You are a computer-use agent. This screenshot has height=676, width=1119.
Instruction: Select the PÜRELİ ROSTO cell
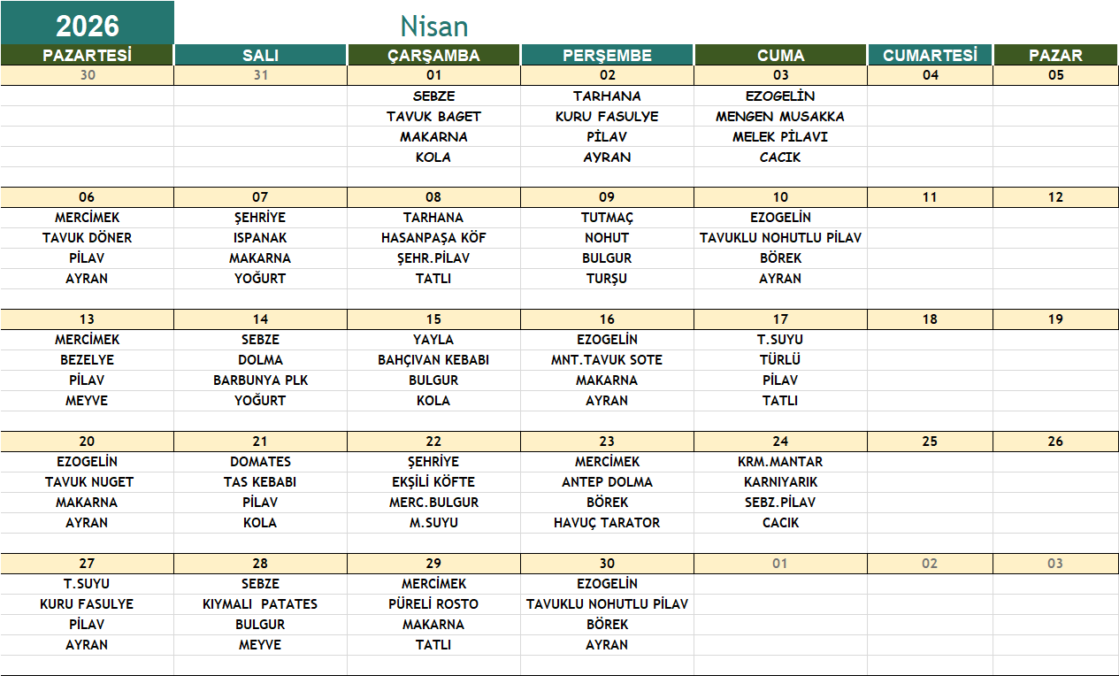pyautogui.click(x=433, y=603)
